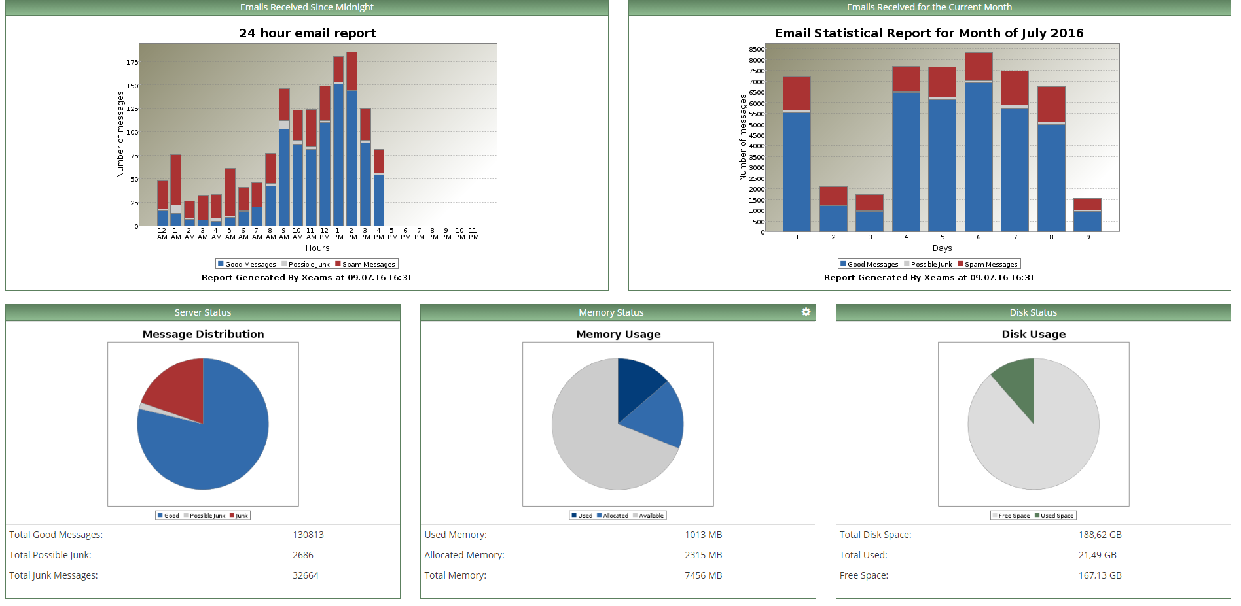Click the Total Memory value 7456 MB

point(704,575)
